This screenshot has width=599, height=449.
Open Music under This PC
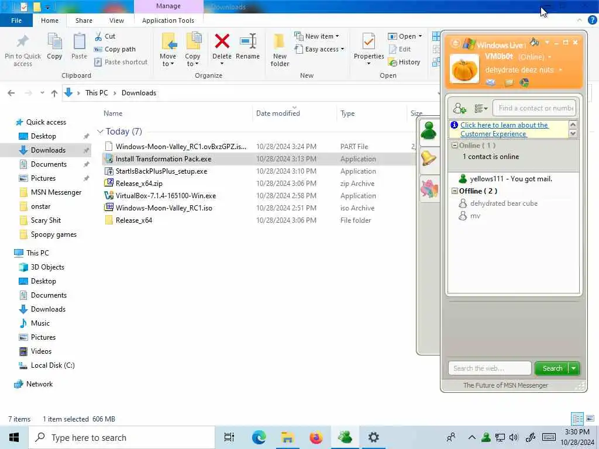[40, 323]
